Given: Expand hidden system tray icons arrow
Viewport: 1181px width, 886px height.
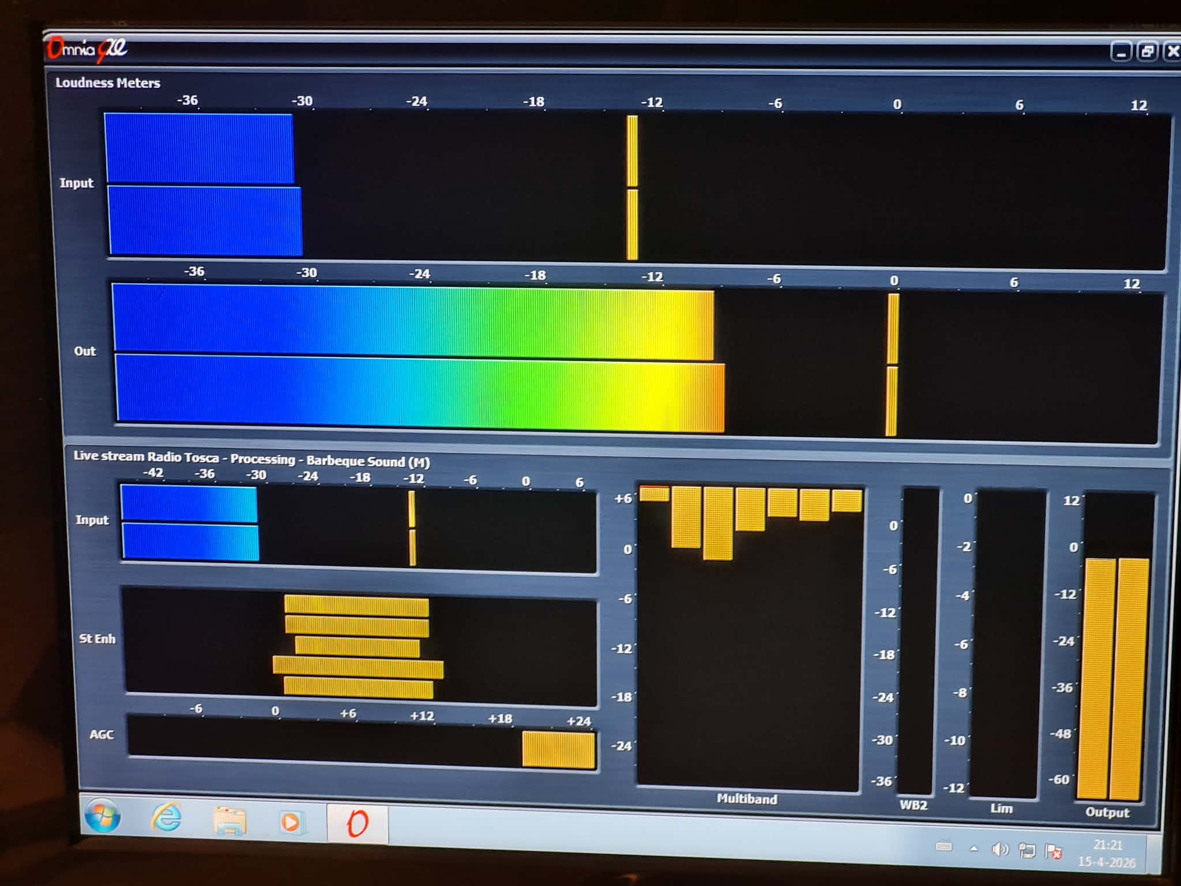Looking at the screenshot, I should pyautogui.click(x=974, y=848).
